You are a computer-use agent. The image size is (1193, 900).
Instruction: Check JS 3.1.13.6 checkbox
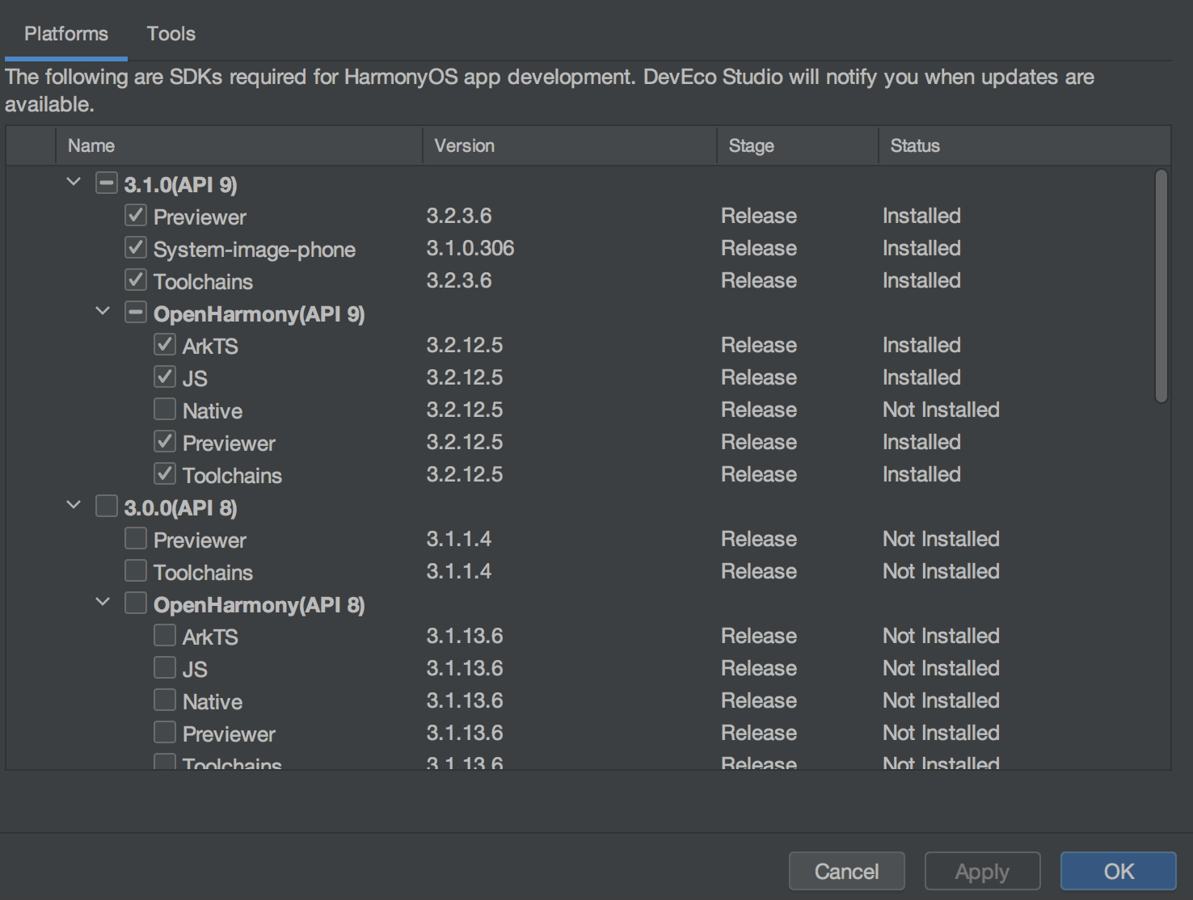coord(165,667)
